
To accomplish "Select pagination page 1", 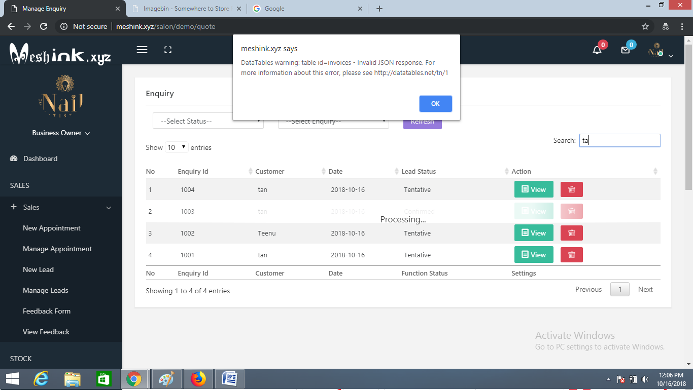I will [x=619, y=289].
